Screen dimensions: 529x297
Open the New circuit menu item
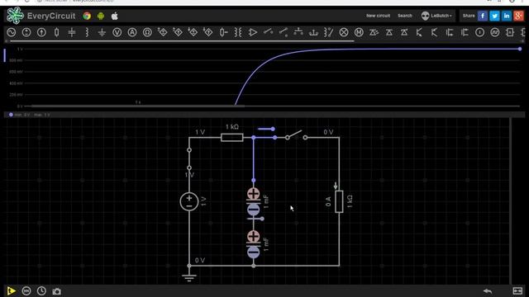pos(379,16)
